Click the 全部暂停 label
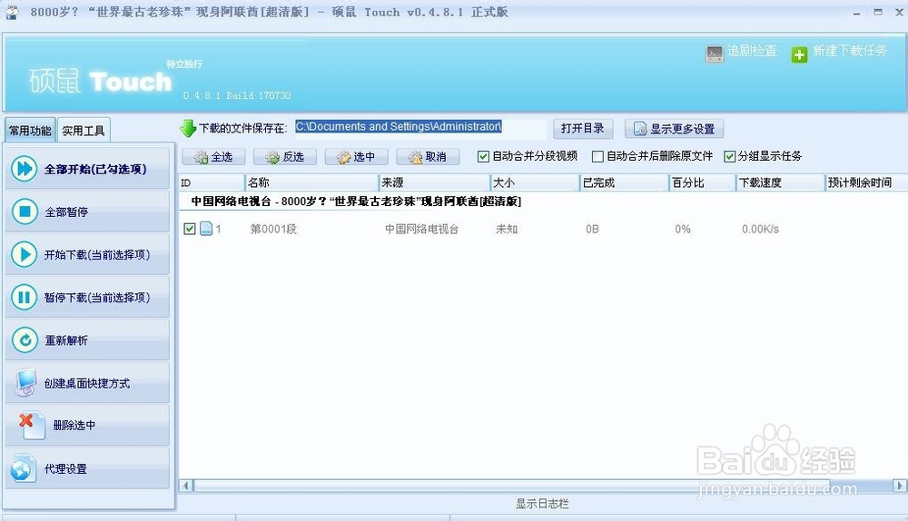908x521 pixels. pos(66,211)
